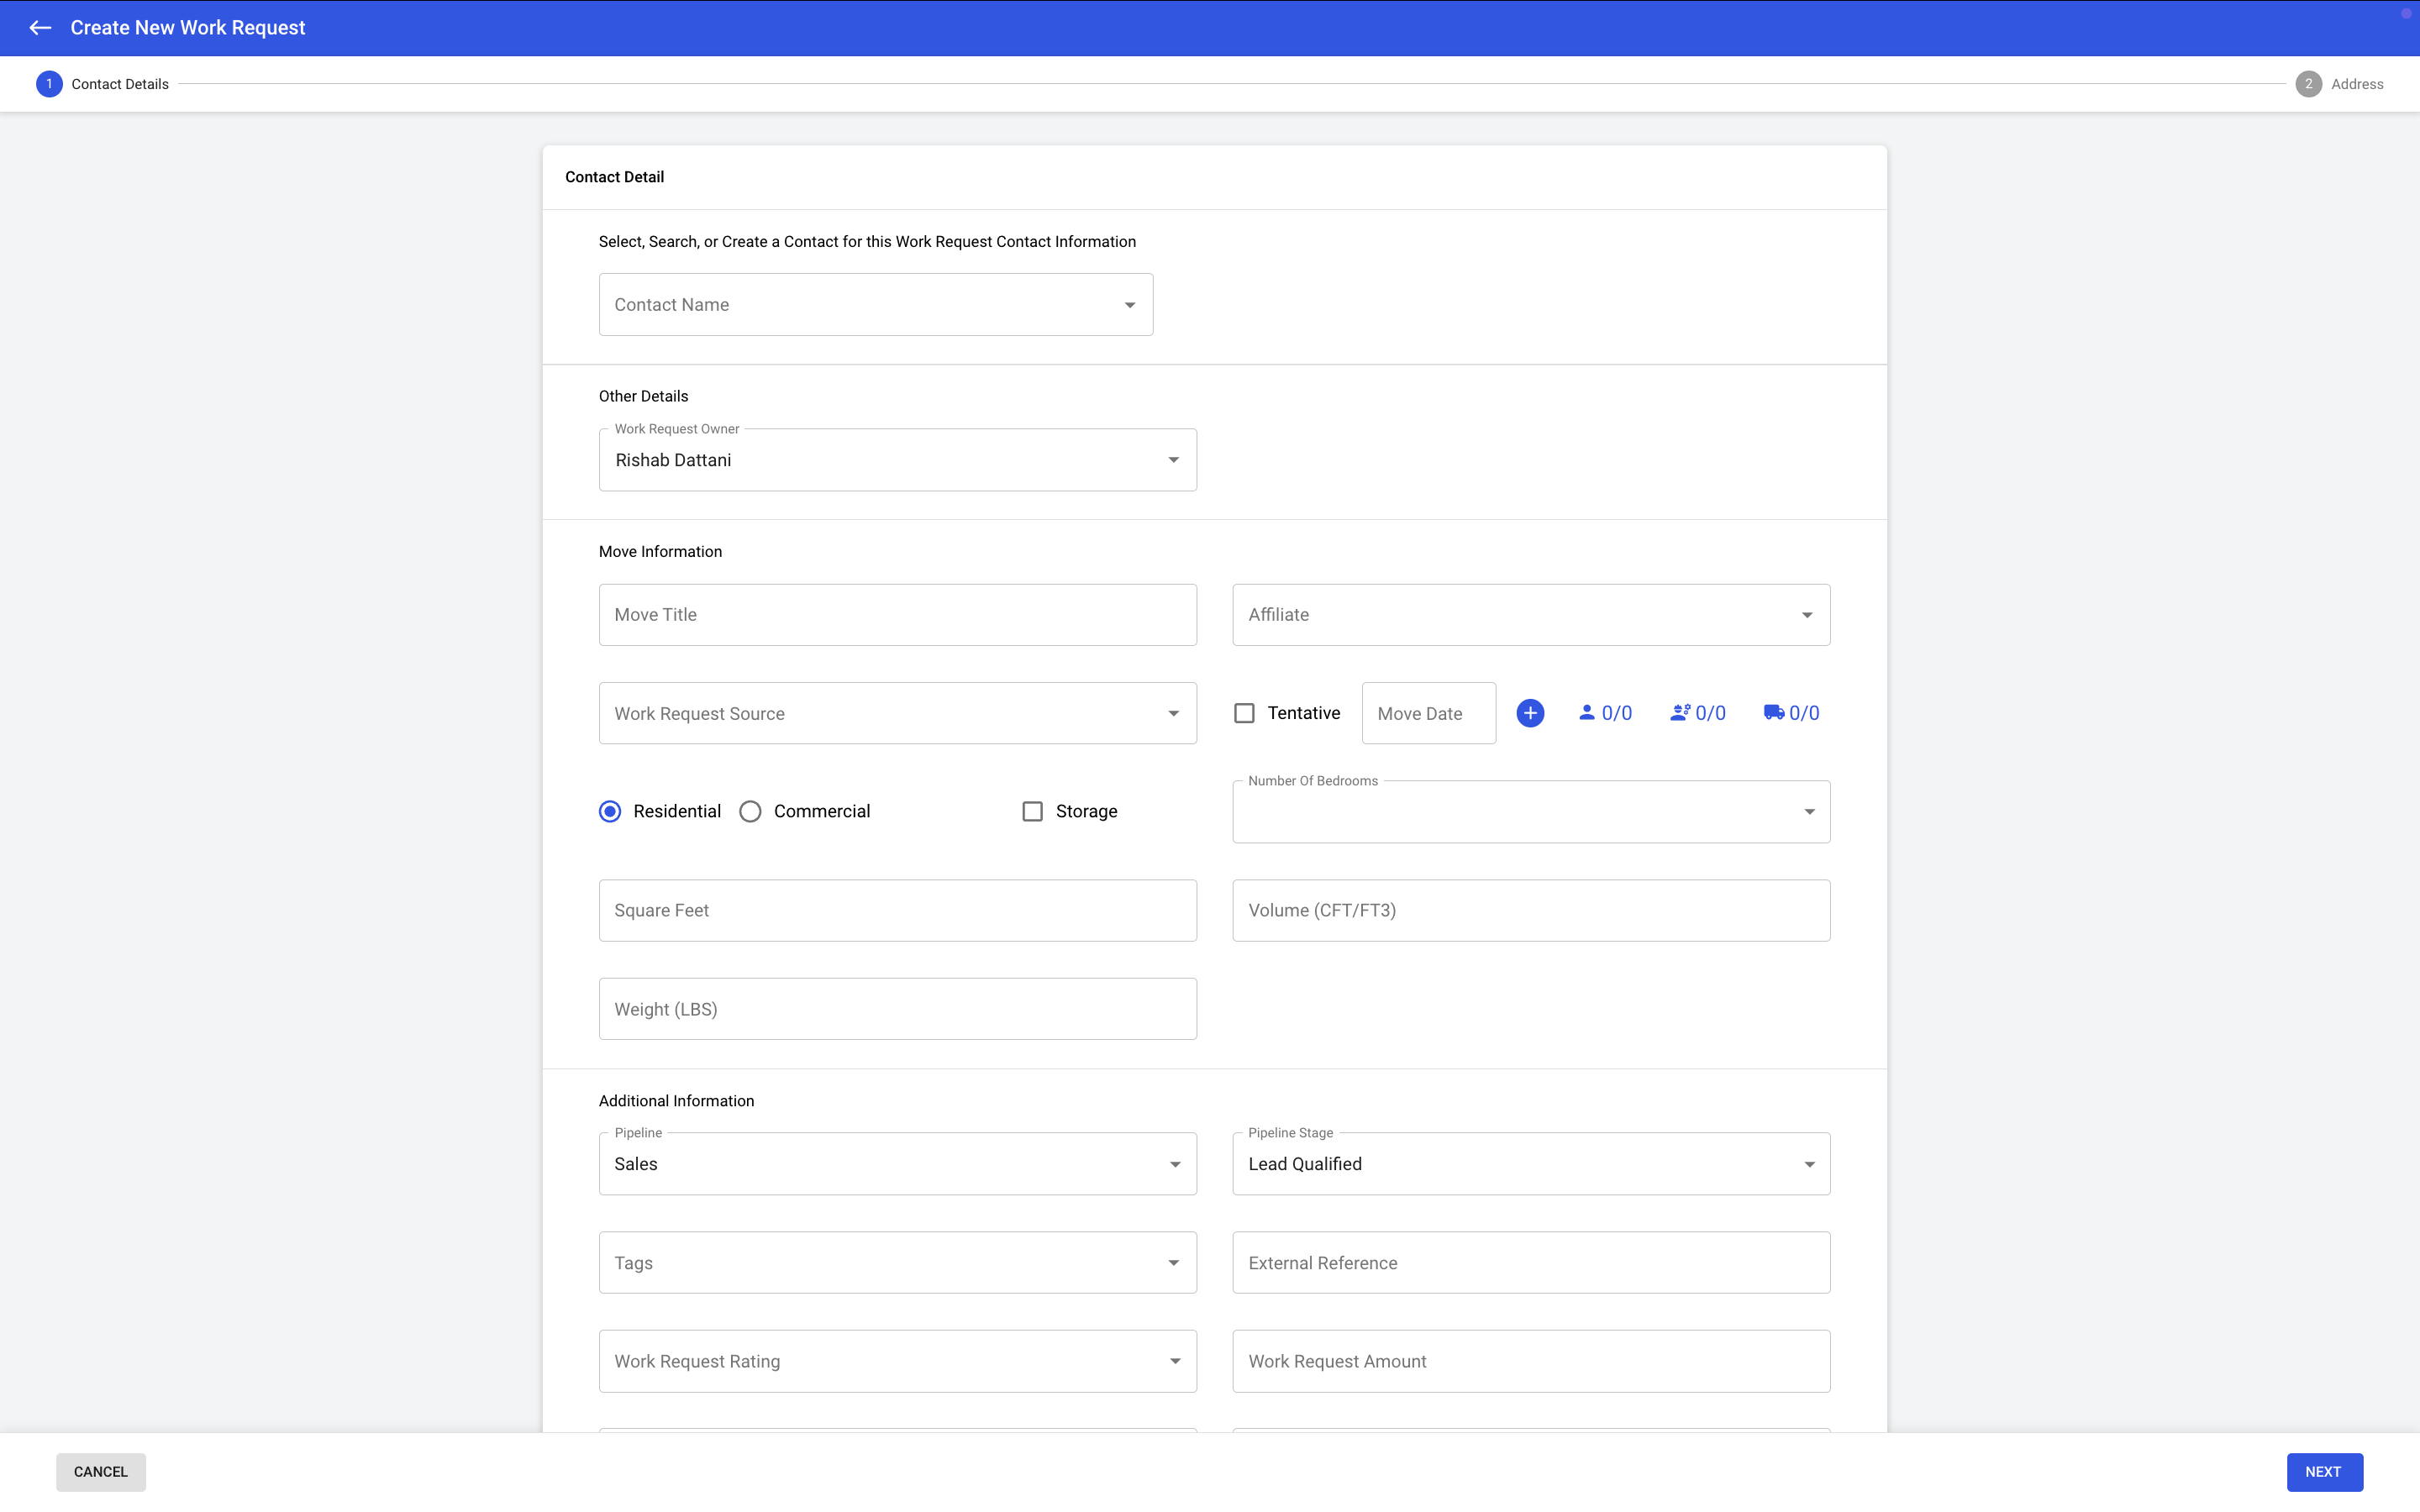Open the Pipeline Stage dropdown

(1530, 1164)
